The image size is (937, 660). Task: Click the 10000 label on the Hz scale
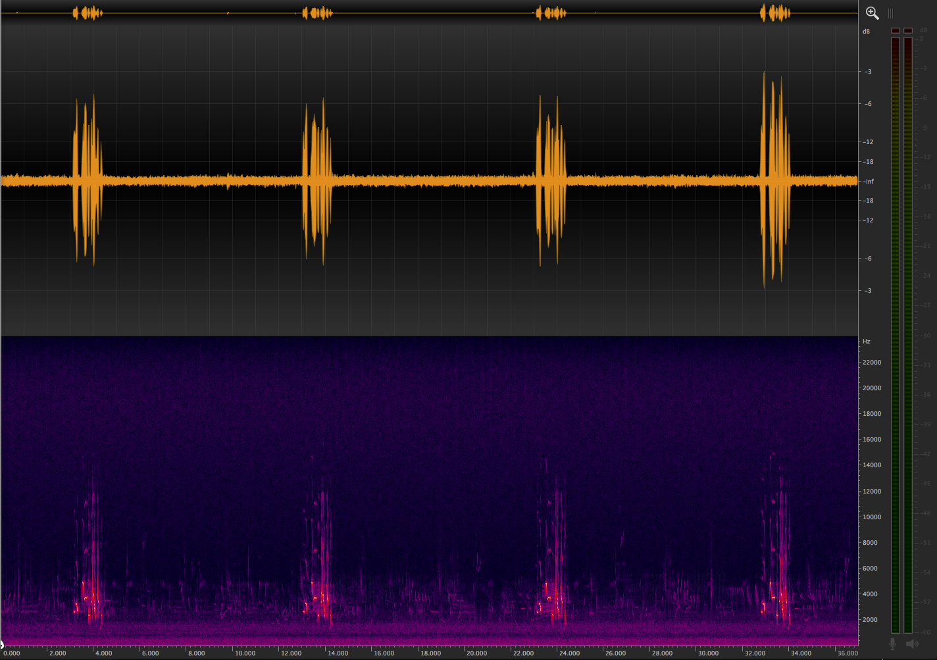point(872,517)
